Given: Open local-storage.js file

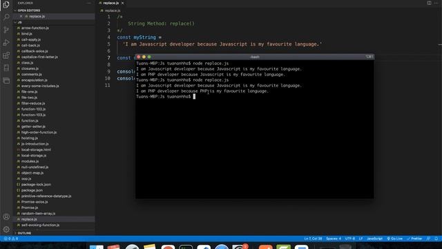Looking at the screenshot, I should pyautogui.click(x=34, y=156).
